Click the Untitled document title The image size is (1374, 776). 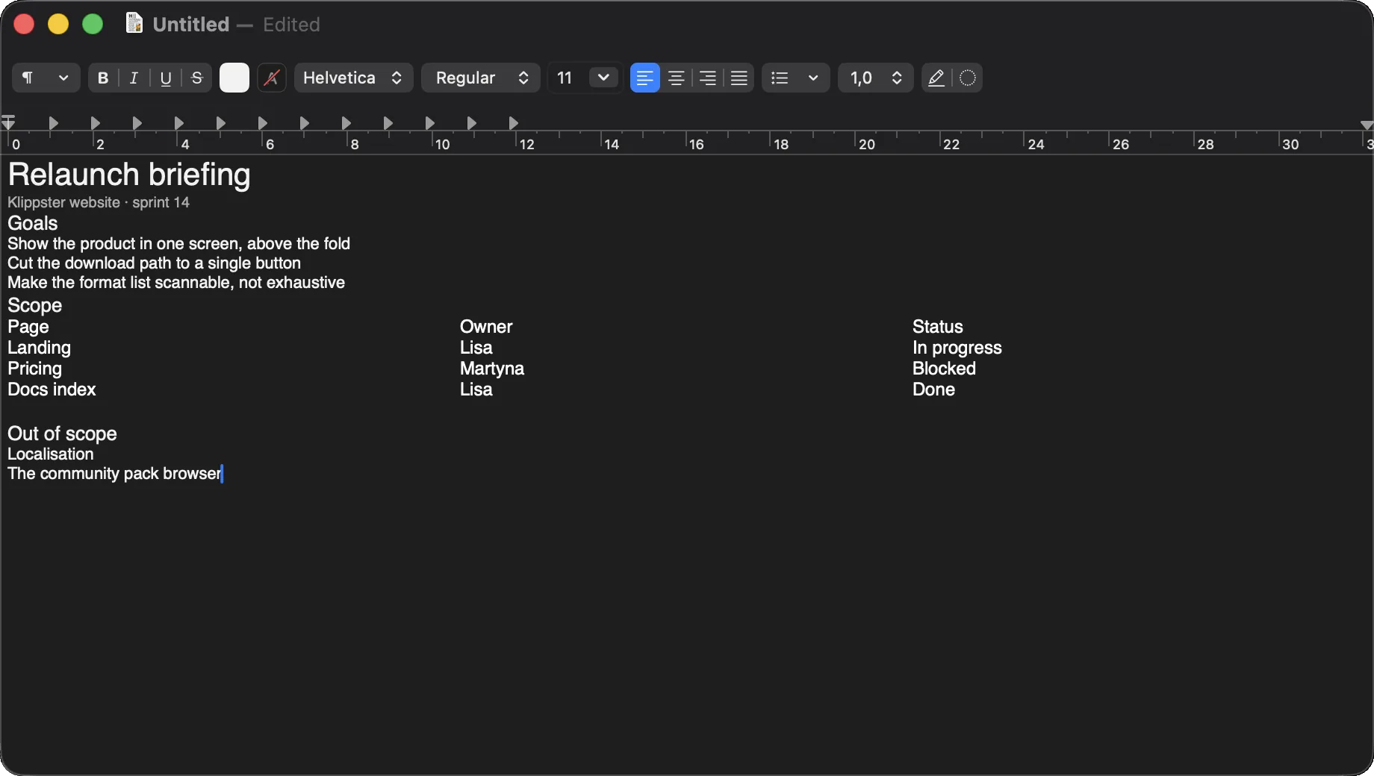[191, 25]
